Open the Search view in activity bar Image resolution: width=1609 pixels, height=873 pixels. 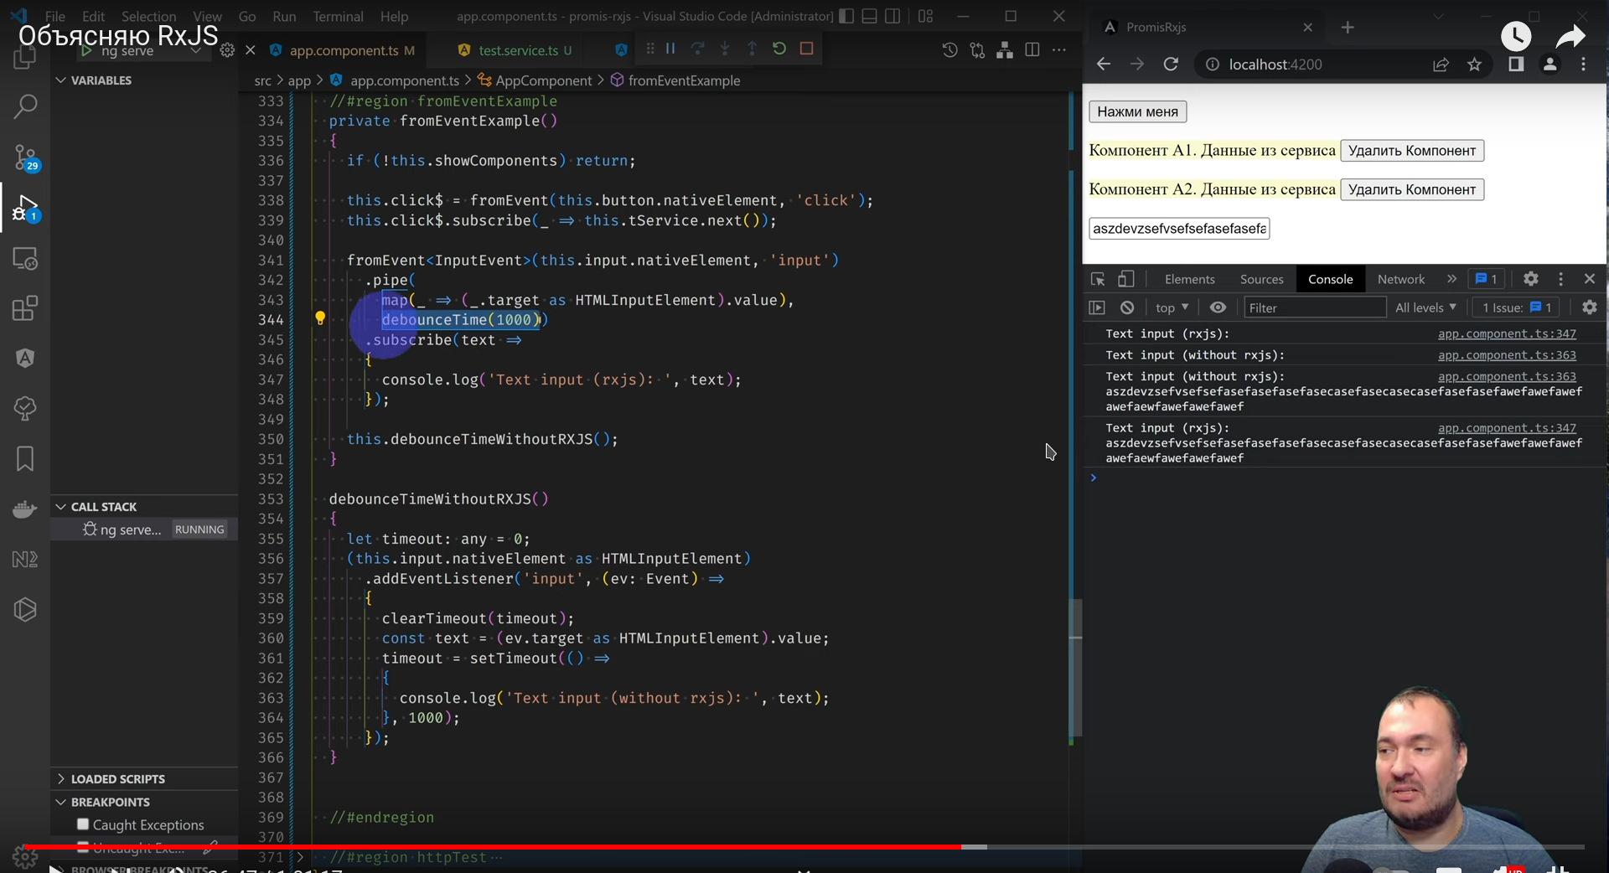[x=25, y=106]
